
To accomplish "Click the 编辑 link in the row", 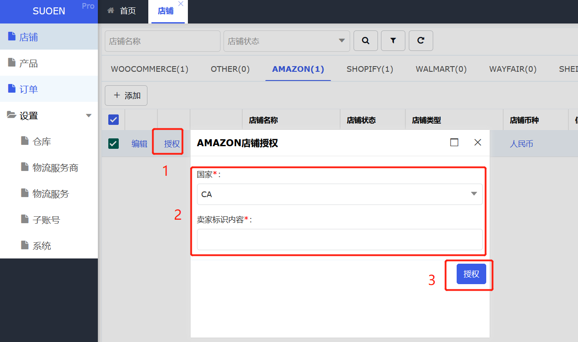I will point(140,144).
